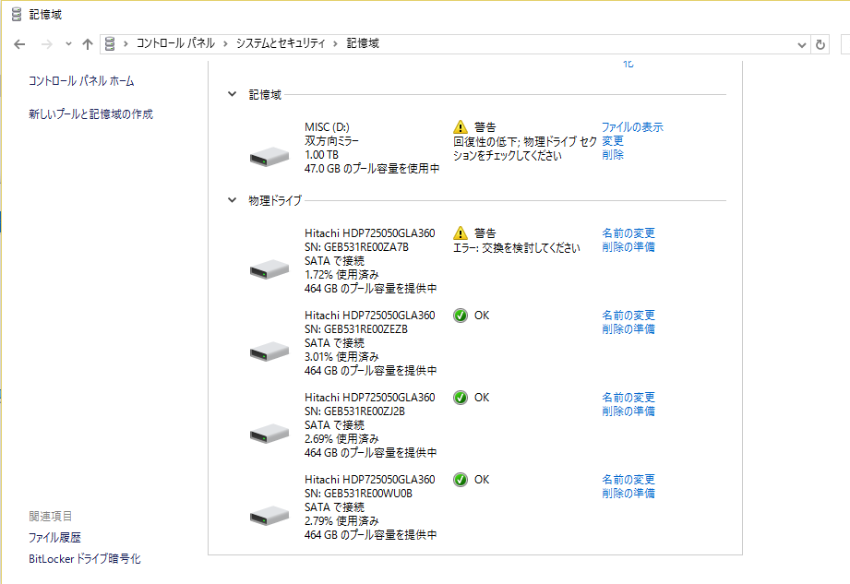Click drive icon for serial GEB531RE00ZEZB
850x584 pixels.
[269, 351]
